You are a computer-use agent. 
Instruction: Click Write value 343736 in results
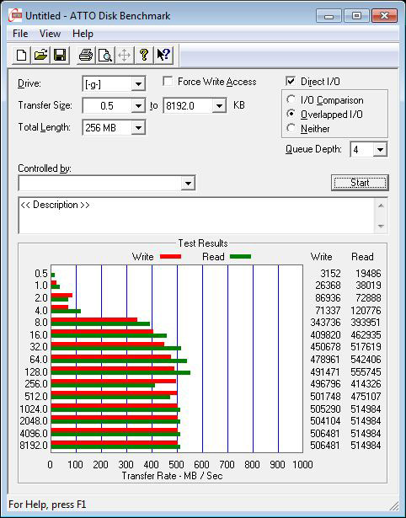point(325,322)
